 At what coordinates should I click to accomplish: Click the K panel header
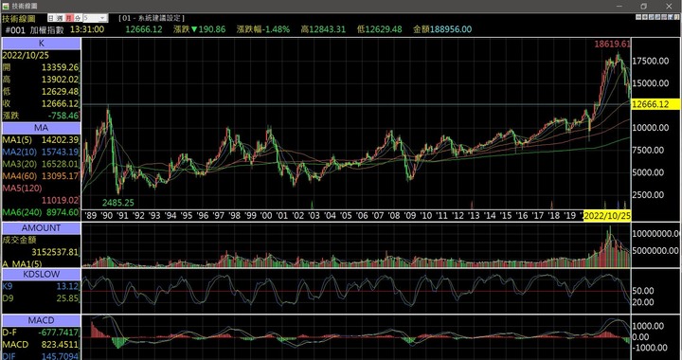[x=42, y=44]
